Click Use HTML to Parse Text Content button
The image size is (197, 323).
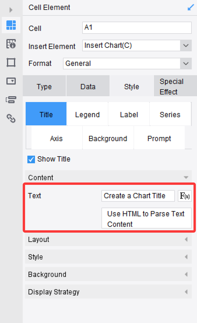[x=147, y=218]
